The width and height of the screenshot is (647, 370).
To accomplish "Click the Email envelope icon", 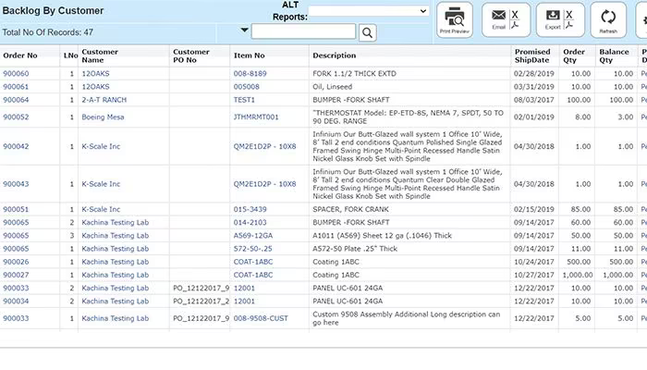I will (498, 16).
